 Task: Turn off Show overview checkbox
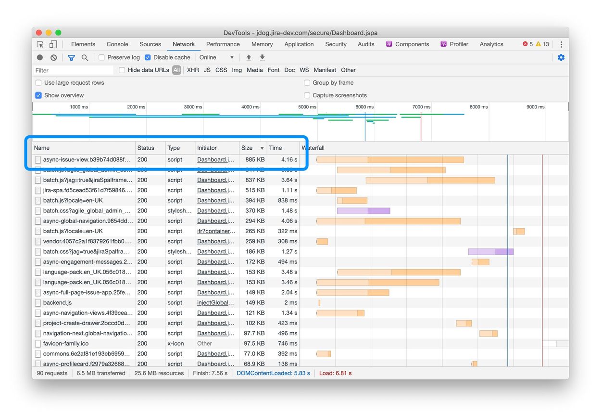point(38,95)
